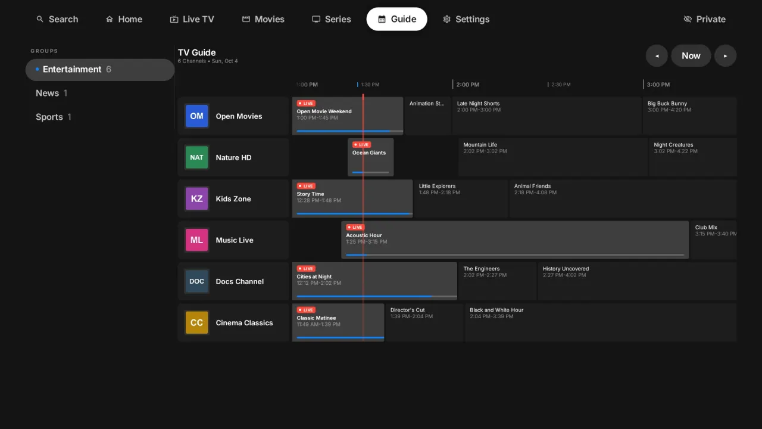Click the CC Cinema Classics logo
Screen dimensions: 762x429
(x=196, y=323)
